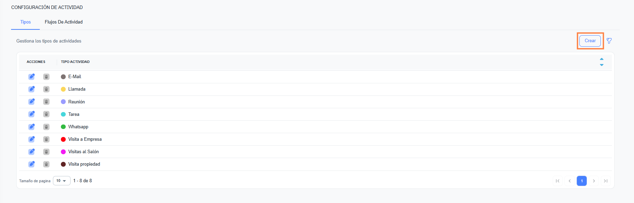The image size is (634, 203).
Task: Delete the Visita propiedad type
Action: click(x=46, y=164)
